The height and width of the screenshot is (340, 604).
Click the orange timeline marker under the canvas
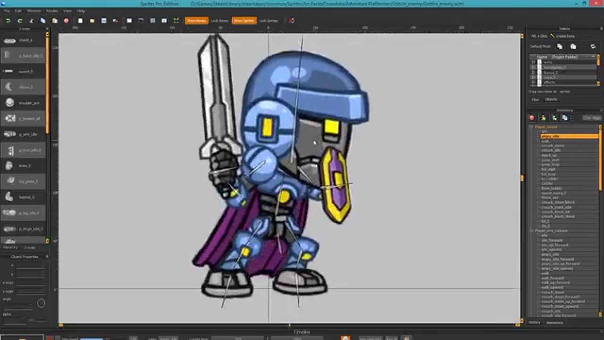[x=289, y=325]
